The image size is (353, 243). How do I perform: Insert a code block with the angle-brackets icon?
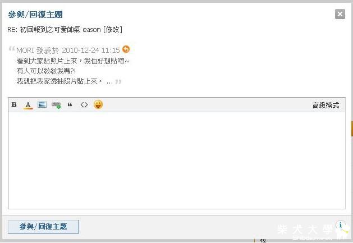point(84,105)
